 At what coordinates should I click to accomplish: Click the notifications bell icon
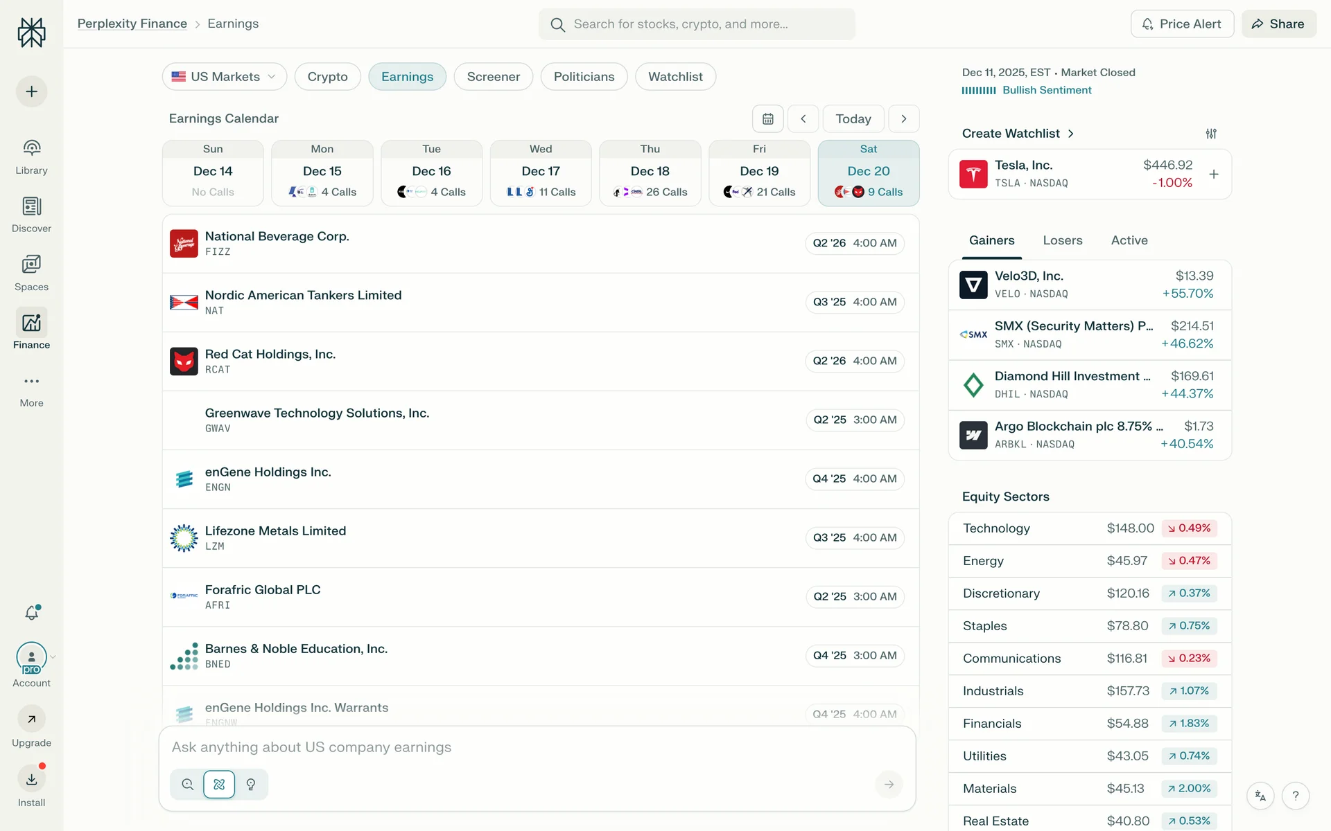coord(32,612)
